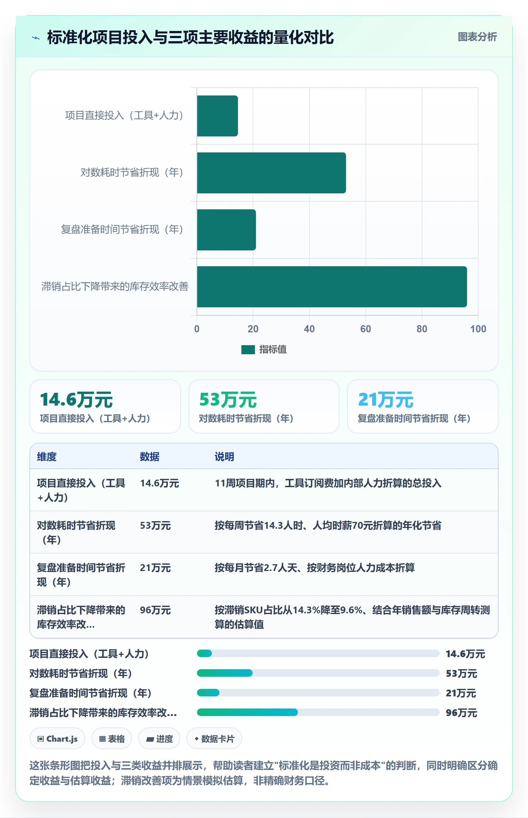Click the 图表分析 label in header
The width and height of the screenshot is (528, 818).
point(477,37)
